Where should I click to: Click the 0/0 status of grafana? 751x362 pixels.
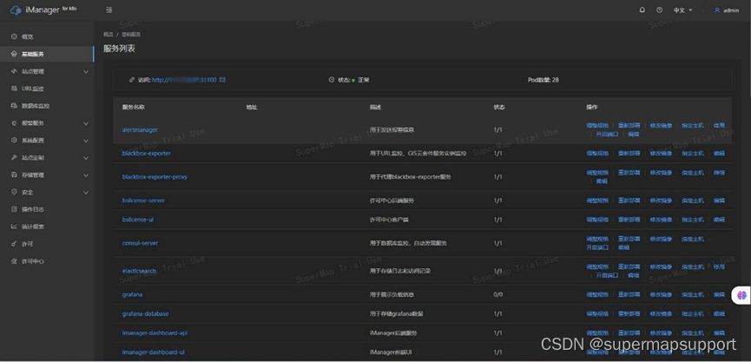(x=498, y=294)
